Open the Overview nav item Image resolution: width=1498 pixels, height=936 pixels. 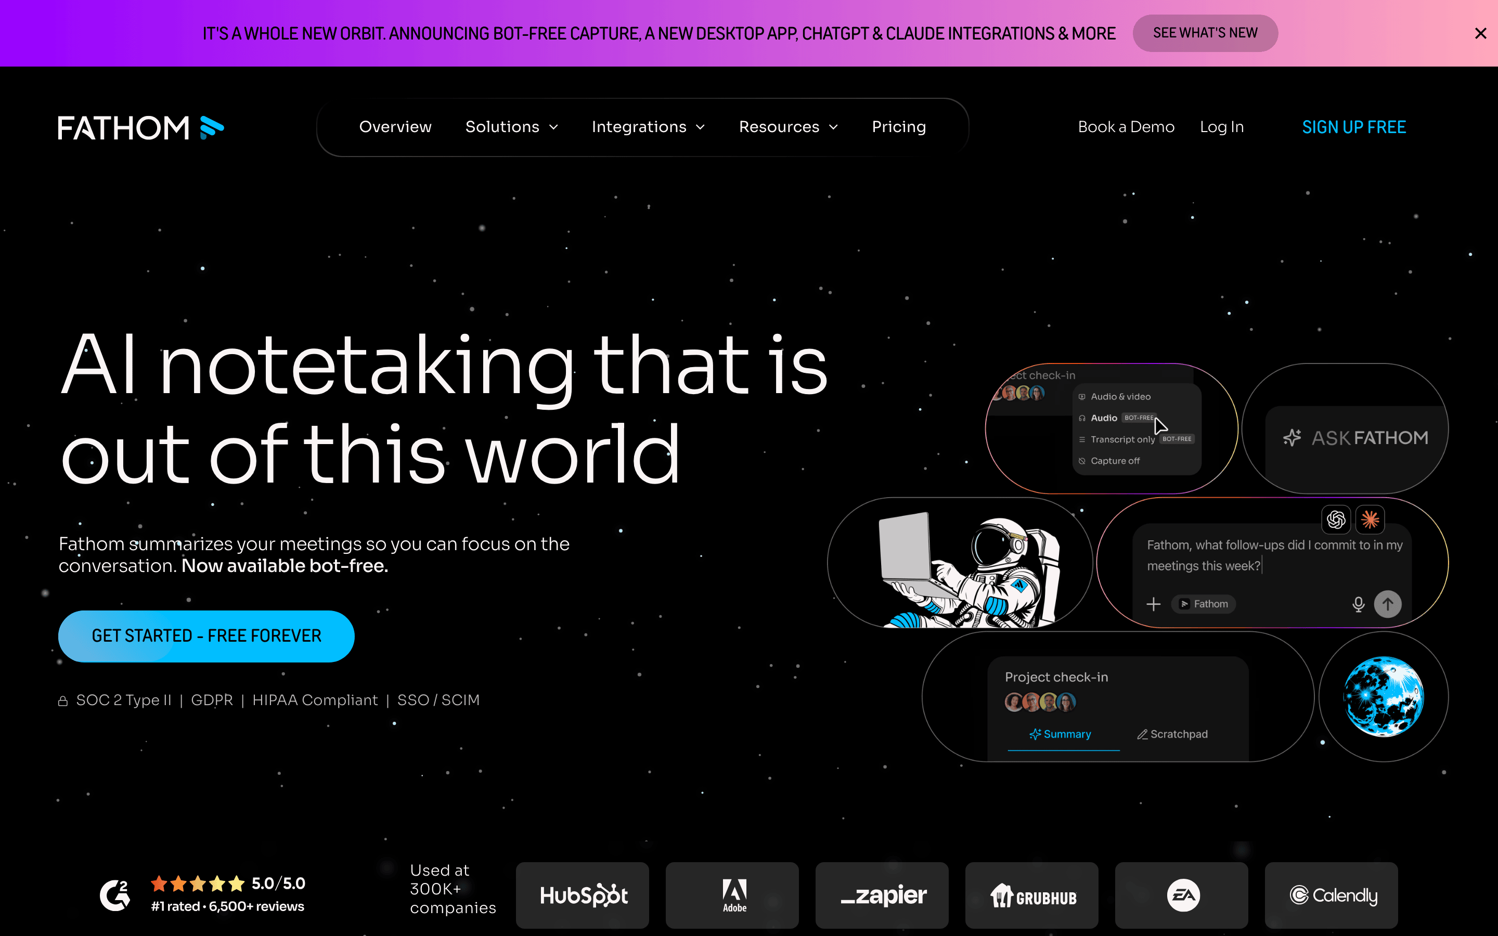395,127
